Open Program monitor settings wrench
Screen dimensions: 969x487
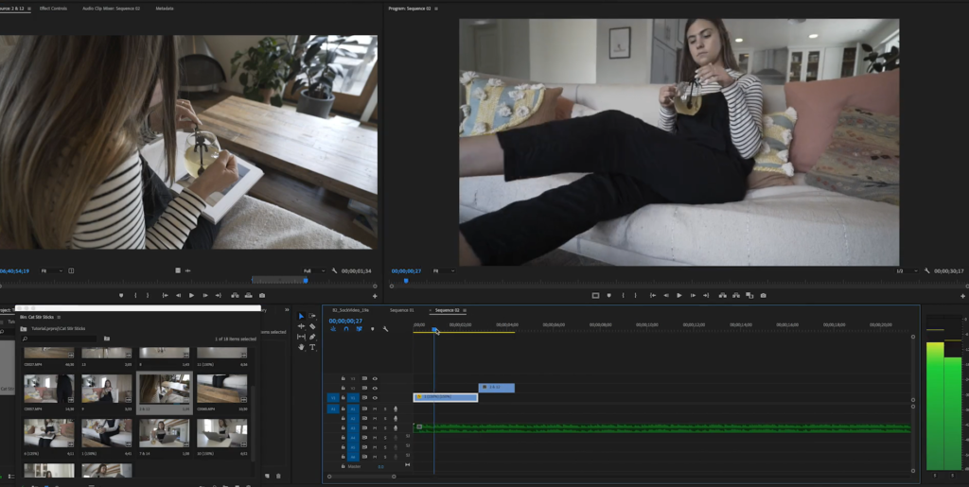click(x=927, y=271)
